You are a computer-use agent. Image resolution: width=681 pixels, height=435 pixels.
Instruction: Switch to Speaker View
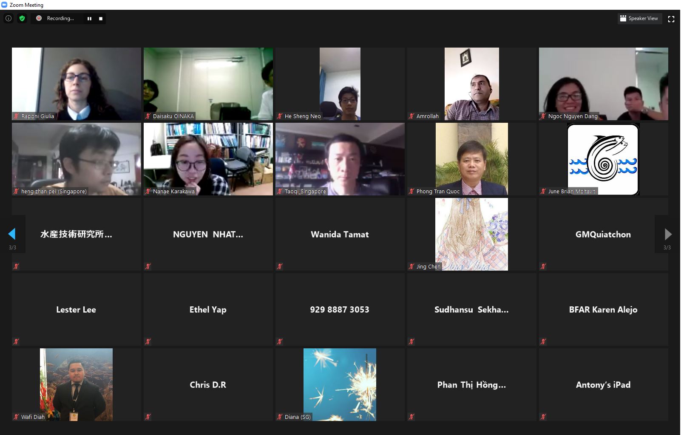pos(639,18)
